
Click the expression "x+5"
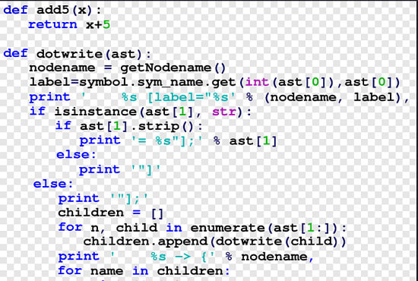click(98, 24)
